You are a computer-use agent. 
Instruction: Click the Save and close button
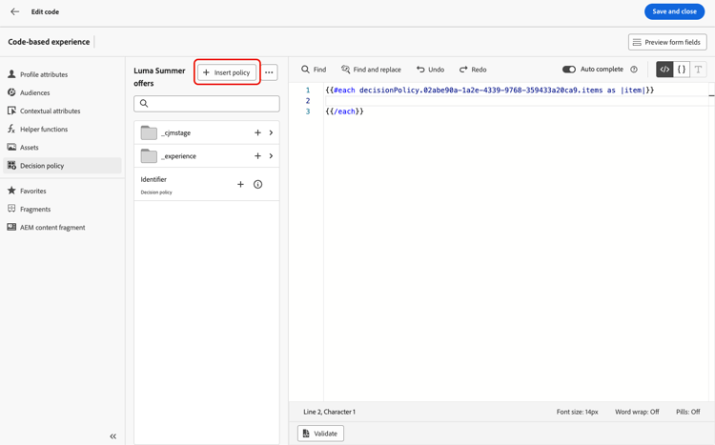pyautogui.click(x=674, y=11)
